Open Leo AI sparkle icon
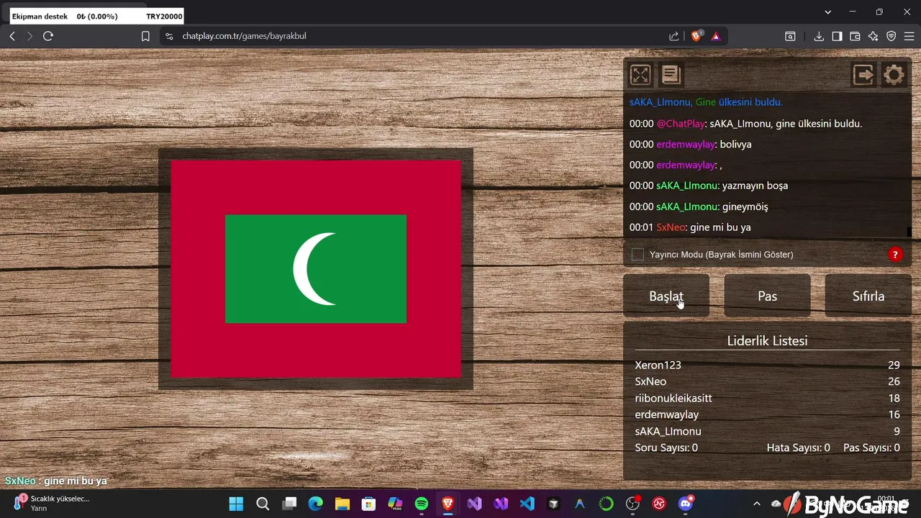The height and width of the screenshot is (518, 921). pos(873,36)
